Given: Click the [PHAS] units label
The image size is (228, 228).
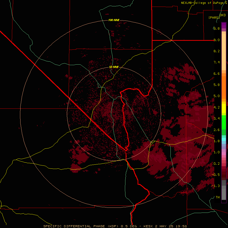Looking at the screenshot, I should (214, 17).
